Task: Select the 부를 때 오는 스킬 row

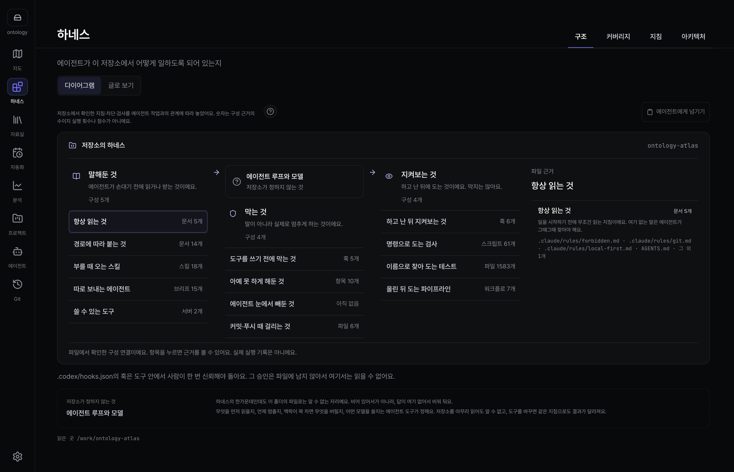Action: click(138, 266)
